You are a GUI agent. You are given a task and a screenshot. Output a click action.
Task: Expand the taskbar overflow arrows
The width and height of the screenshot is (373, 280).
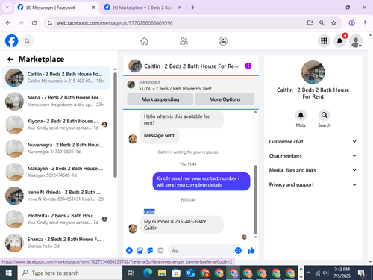[301, 273]
